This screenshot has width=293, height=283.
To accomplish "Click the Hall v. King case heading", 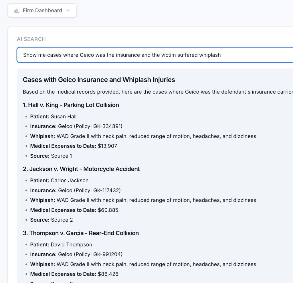I will click(71, 105).
